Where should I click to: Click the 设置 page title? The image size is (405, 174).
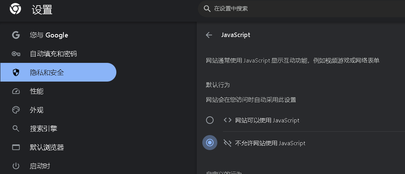42,10
